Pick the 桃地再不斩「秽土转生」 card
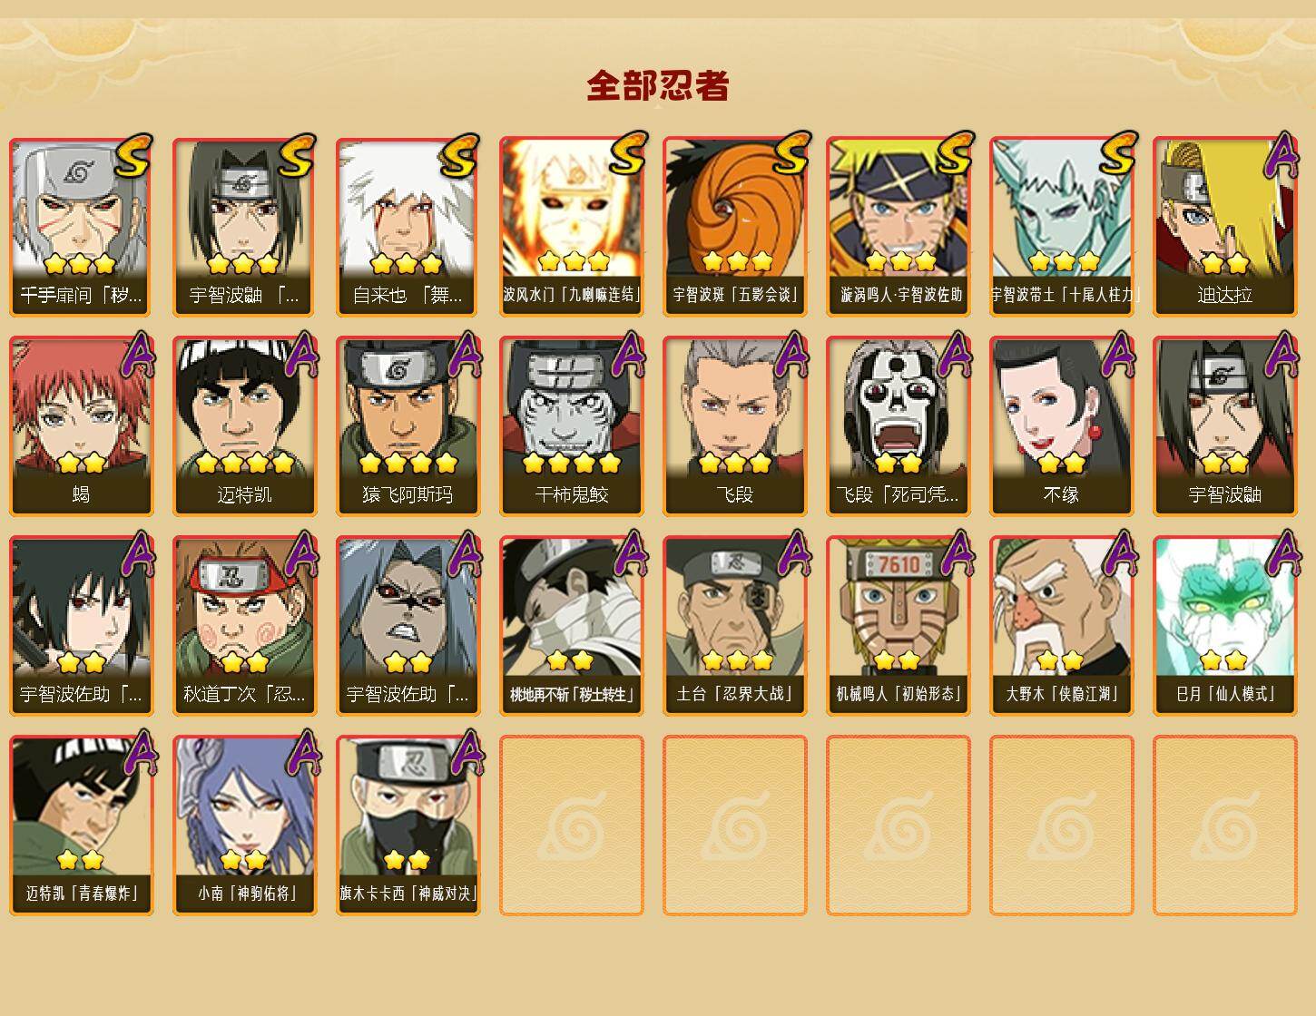The height and width of the screenshot is (1016, 1316). pyautogui.click(x=571, y=626)
